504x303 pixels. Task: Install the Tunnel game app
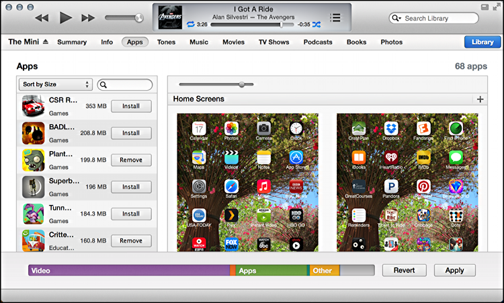click(131, 214)
